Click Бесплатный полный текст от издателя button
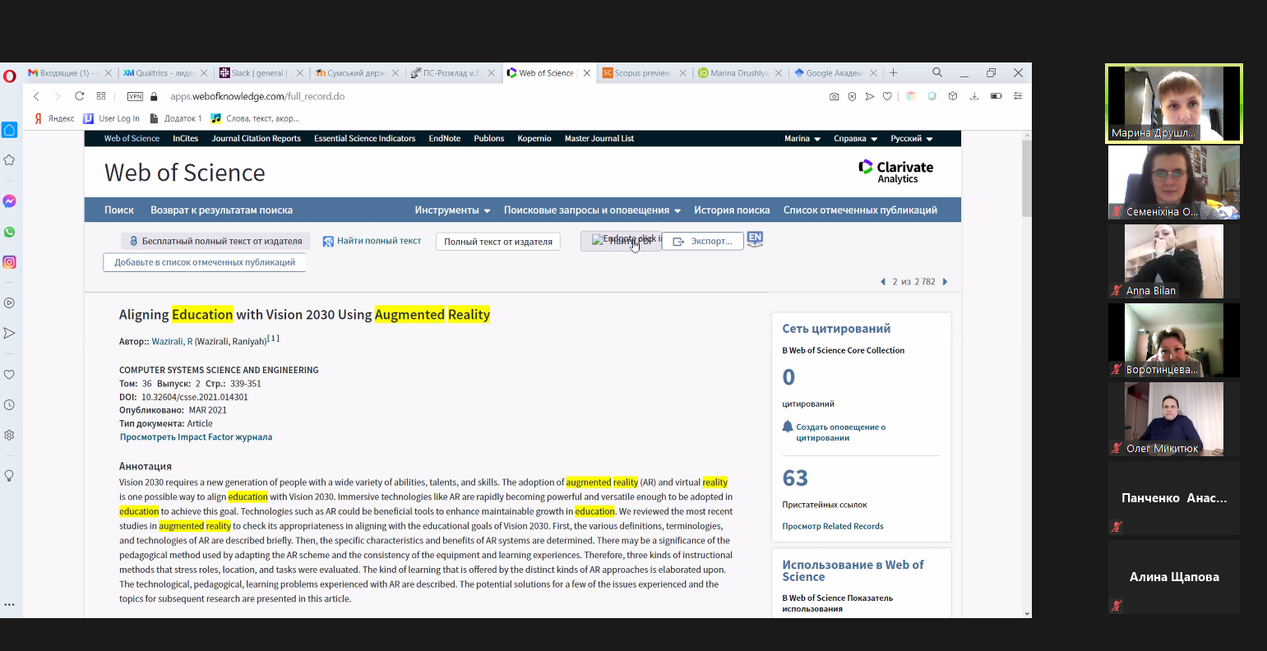1267x651 pixels. 215,241
